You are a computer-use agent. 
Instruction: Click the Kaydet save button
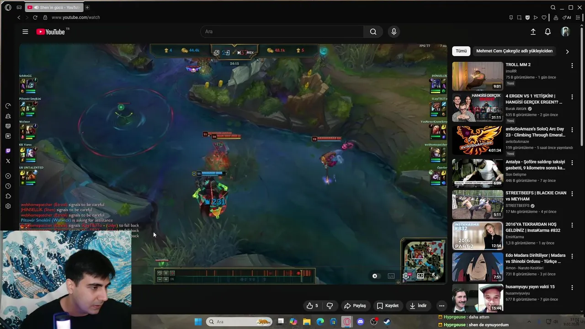388,306
